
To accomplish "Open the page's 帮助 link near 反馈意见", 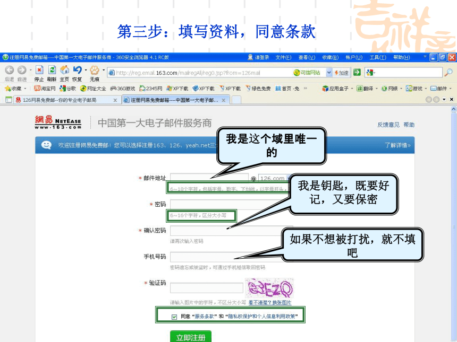I will click(x=409, y=125).
